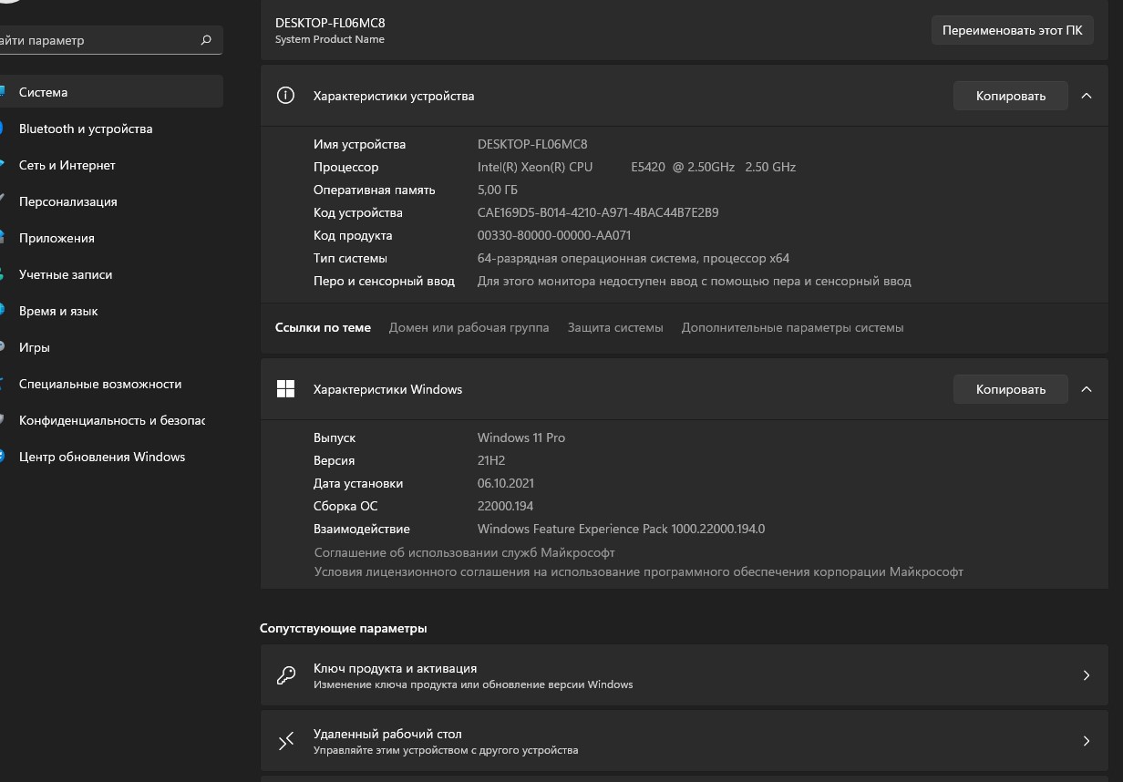Open Условия лицензионного соглашения link
Screen dimensions: 1123x782
pos(638,571)
